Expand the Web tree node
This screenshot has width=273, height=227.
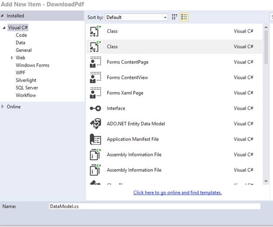(x=12, y=58)
